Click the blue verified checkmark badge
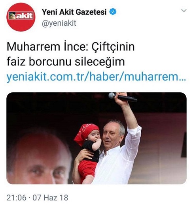The height and width of the screenshot is (206, 193). click(x=113, y=11)
